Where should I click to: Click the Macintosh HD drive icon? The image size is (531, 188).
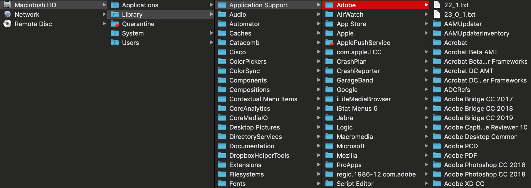click(7, 5)
